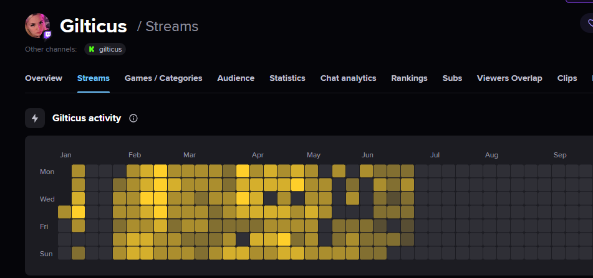The width and height of the screenshot is (593, 278).
Task: Click the Aug month label
Action: coord(491,155)
